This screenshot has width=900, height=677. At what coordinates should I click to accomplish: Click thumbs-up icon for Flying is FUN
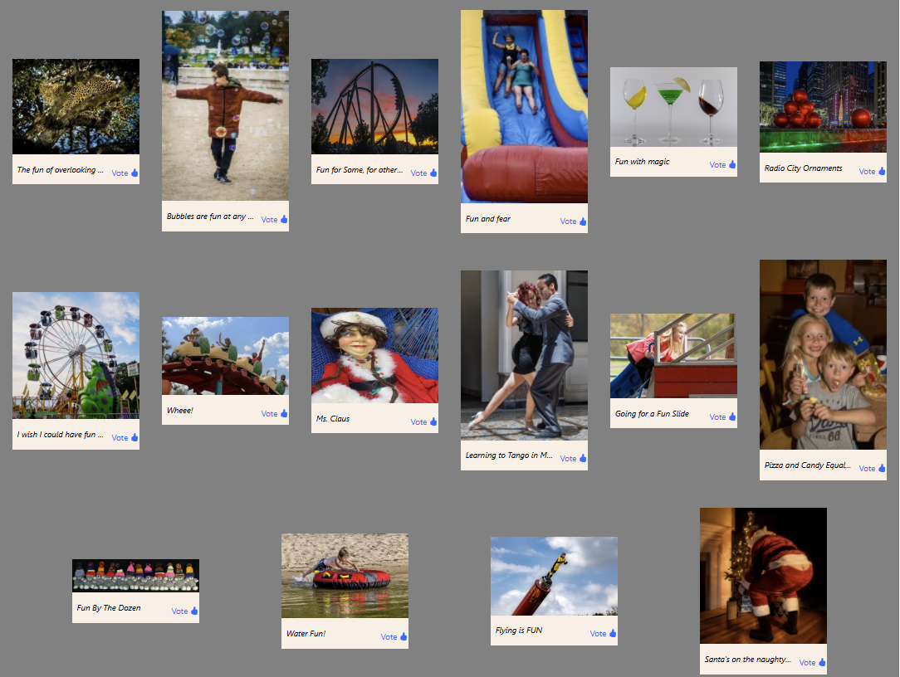[x=613, y=633]
